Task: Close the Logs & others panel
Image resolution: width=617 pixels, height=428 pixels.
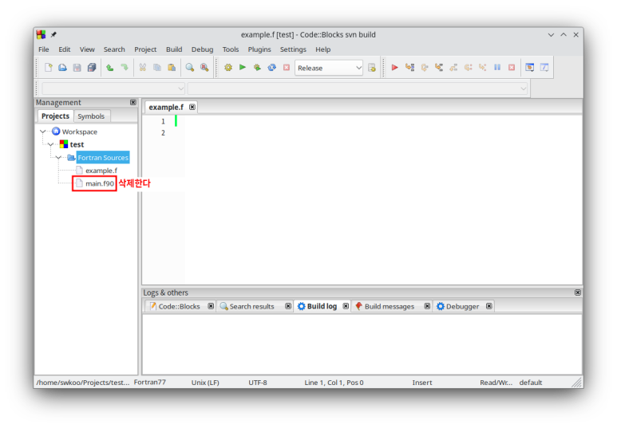Action: pos(578,293)
